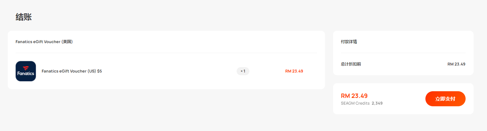Click the Fanatics logo product icon
The height and width of the screenshot is (131, 487).
pos(26,71)
